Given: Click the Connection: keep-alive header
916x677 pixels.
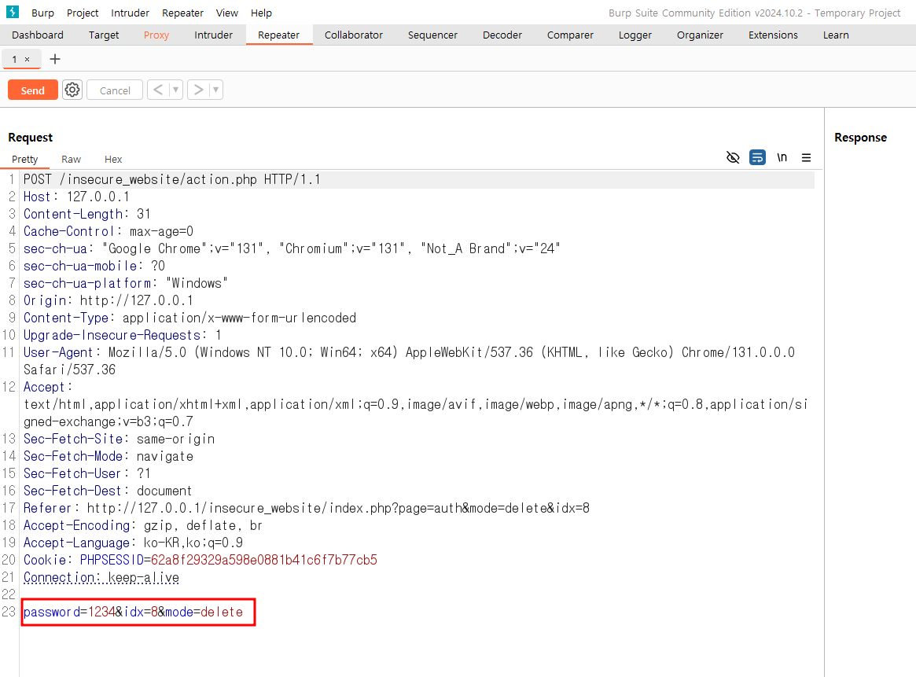Looking at the screenshot, I should tap(101, 577).
